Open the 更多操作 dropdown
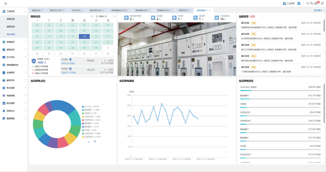 (319, 10)
